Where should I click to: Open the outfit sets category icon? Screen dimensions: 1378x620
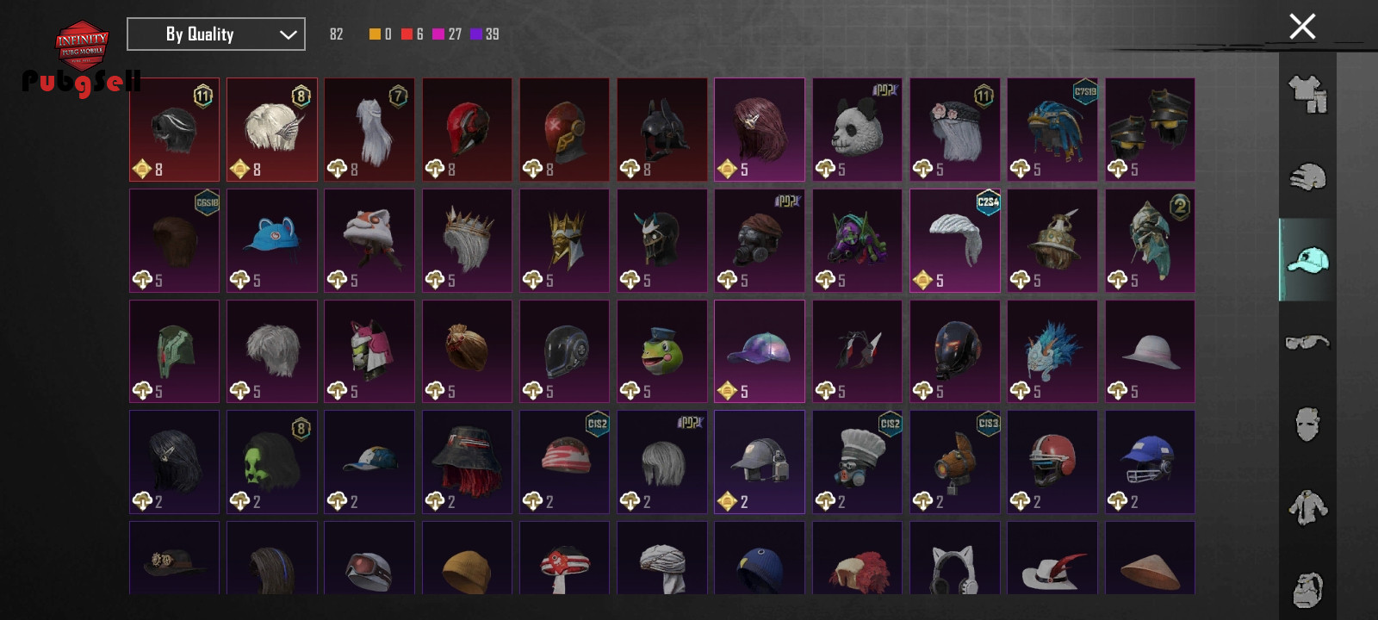pos(1307,93)
